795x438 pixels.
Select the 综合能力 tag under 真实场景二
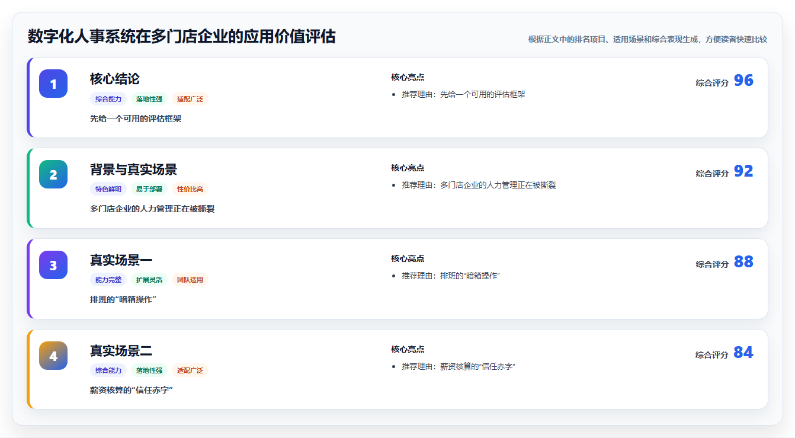click(108, 370)
